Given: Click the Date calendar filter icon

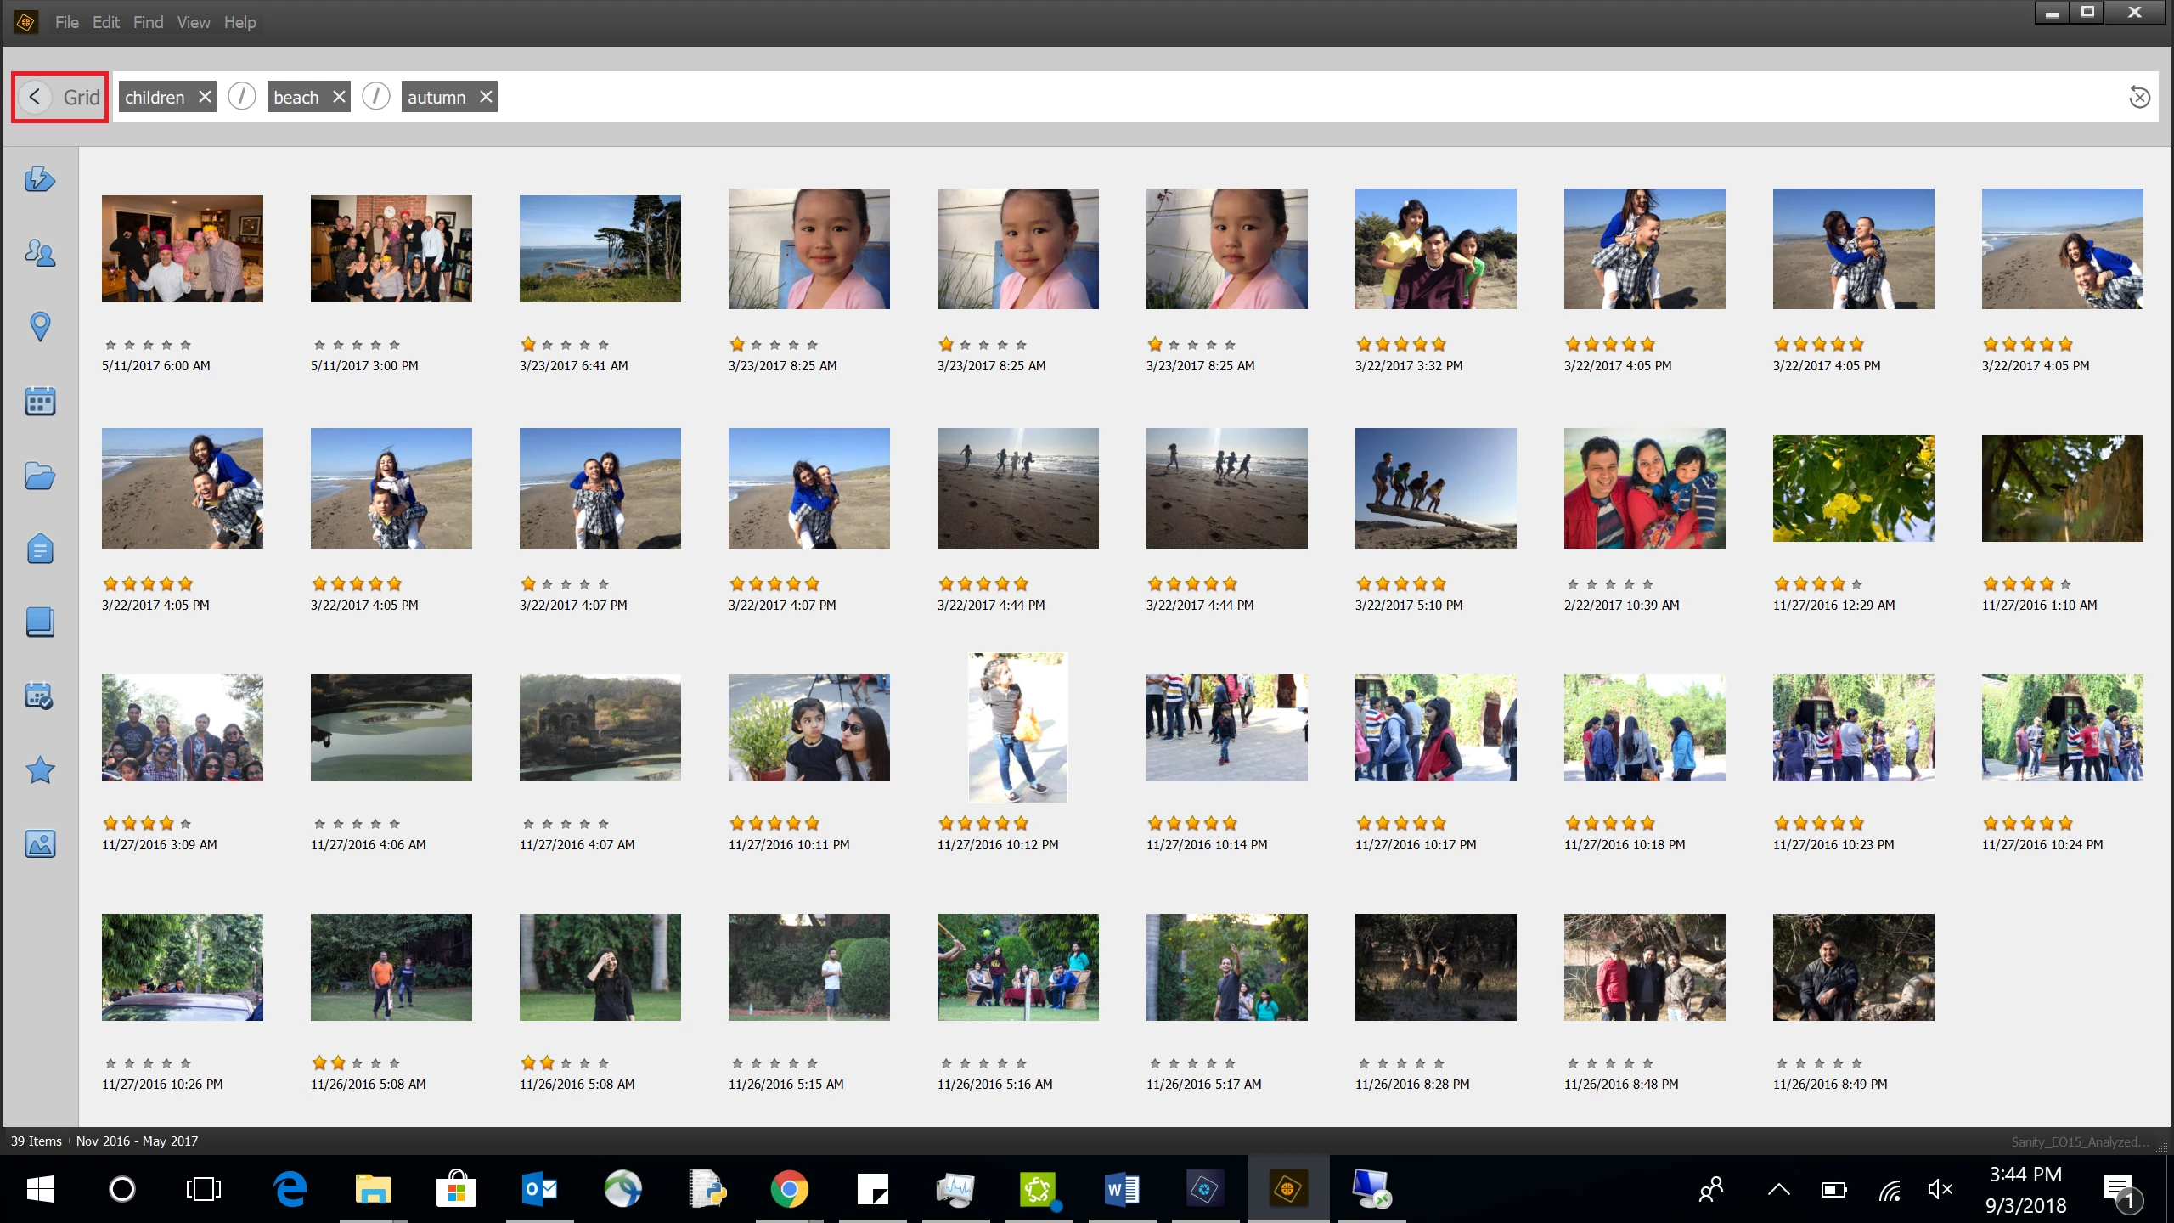Looking at the screenshot, I should [x=40, y=401].
